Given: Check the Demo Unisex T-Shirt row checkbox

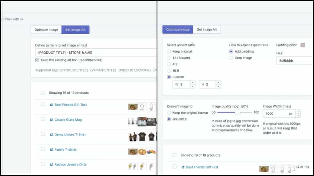Looking at the screenshot, I should [x=42, y=134].
